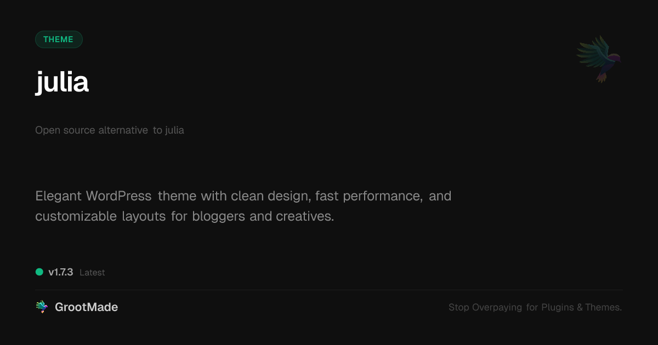Click the julia title heading

[x=62, y=82]
